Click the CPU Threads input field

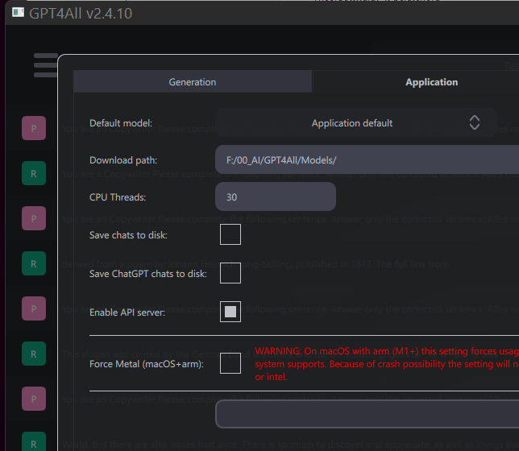[x=276, y=197]
